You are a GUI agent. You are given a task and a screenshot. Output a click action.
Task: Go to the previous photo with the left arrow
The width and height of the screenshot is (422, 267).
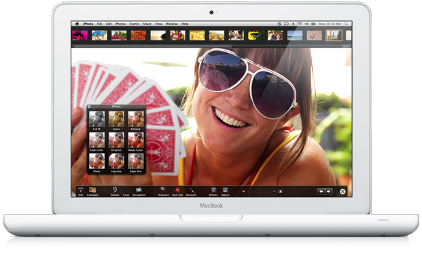[x=321, y=192]
